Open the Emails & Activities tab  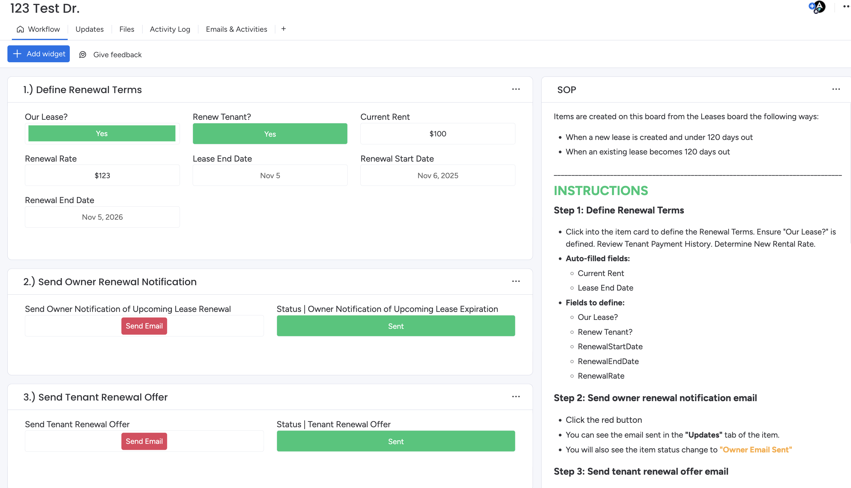point(236,29)
